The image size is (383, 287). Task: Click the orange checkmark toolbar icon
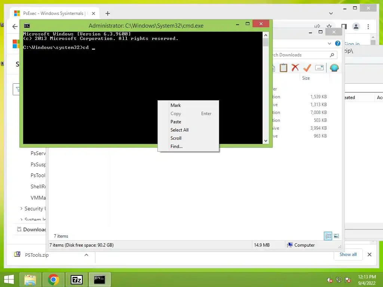(x=307, y=68)
